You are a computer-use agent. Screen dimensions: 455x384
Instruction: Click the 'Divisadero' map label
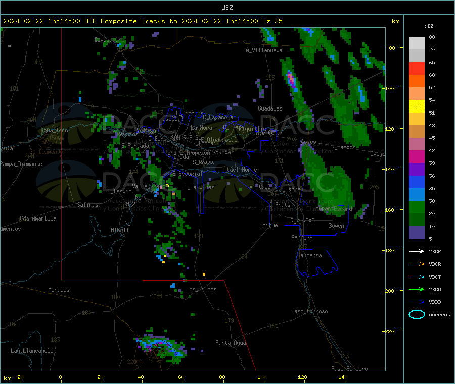pyautogui.click(x=110, y=40)
